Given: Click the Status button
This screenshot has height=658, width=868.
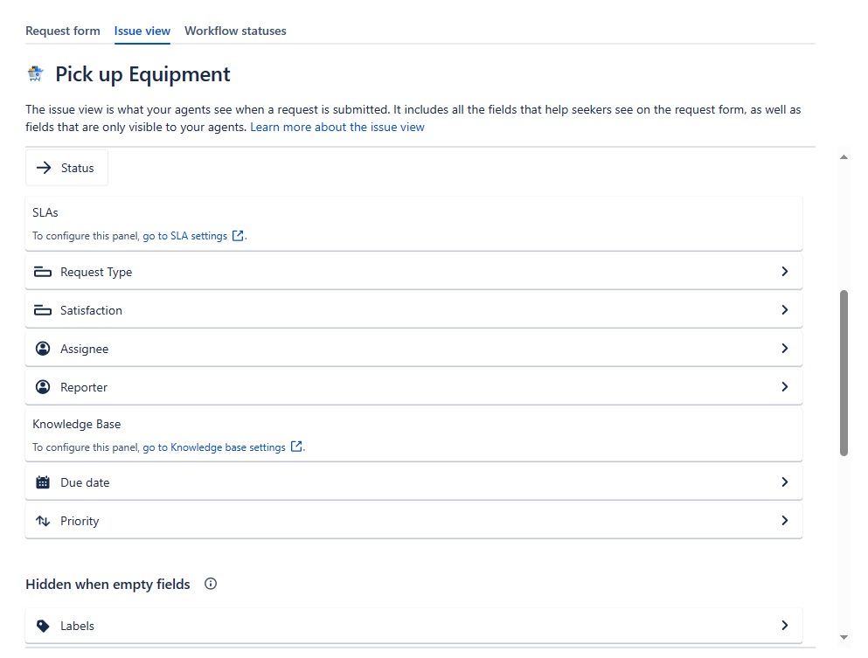Looking at the screenshot, I should coord(66,168).
